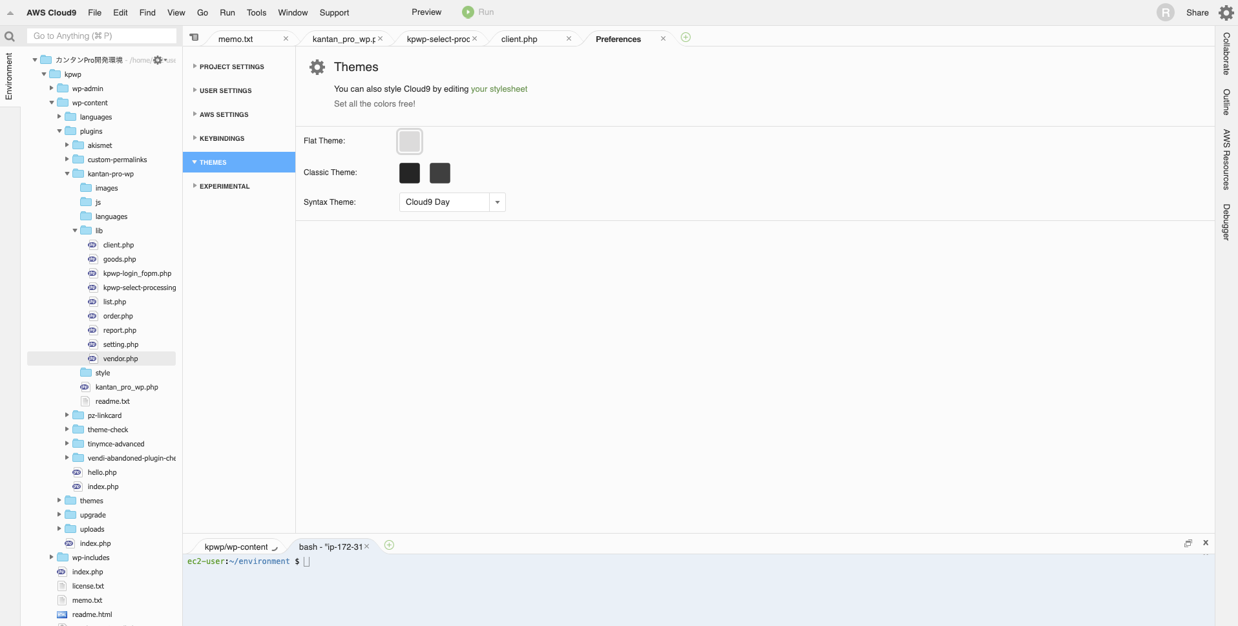Open the Collaborate side panel

[1226, 54]
